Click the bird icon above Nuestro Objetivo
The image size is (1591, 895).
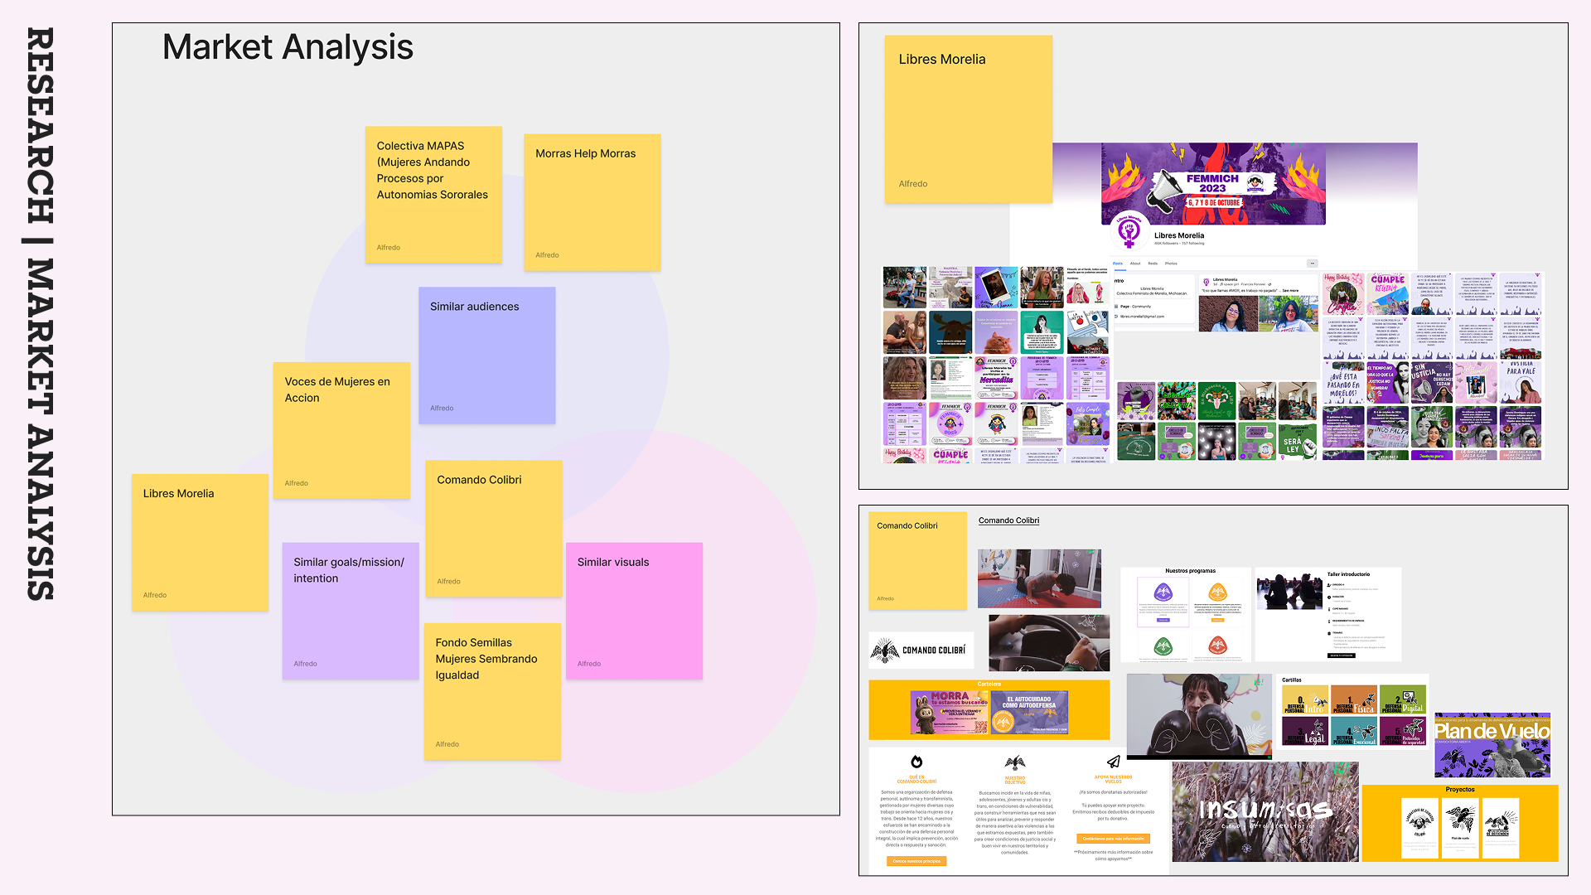[1015, 762]
